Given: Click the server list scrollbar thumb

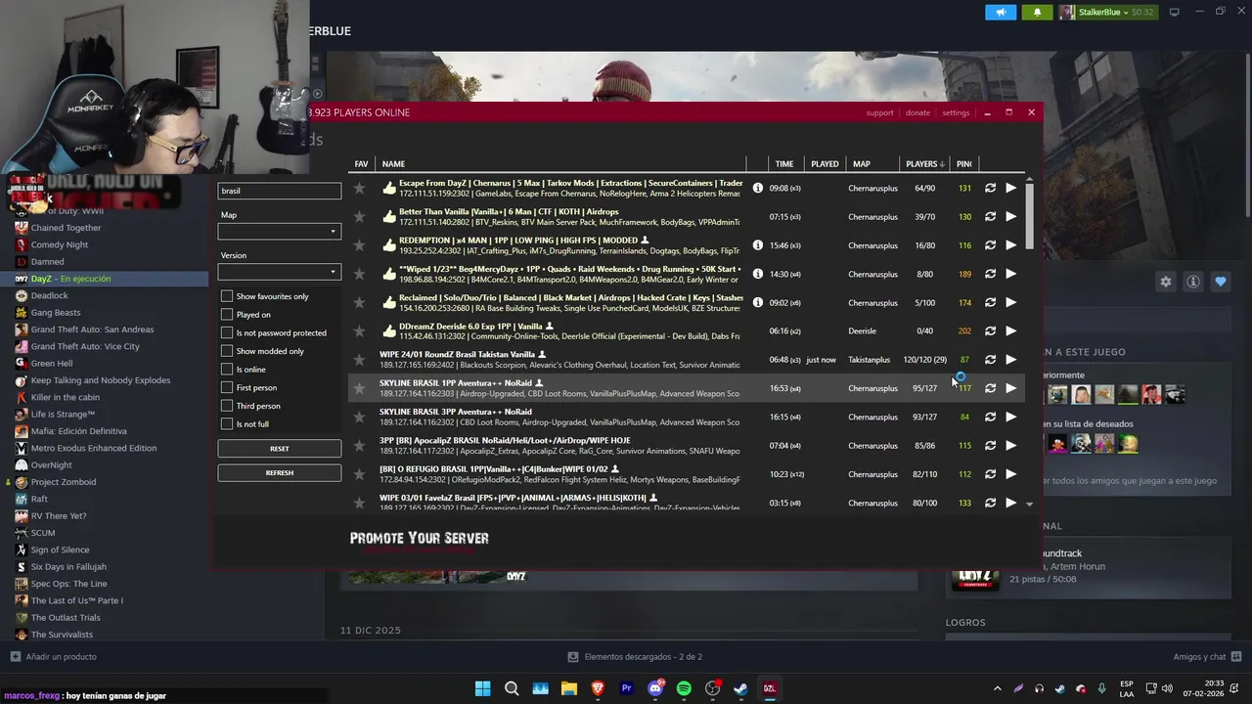Looking at the screenshot, I should tap(1029, 215).
